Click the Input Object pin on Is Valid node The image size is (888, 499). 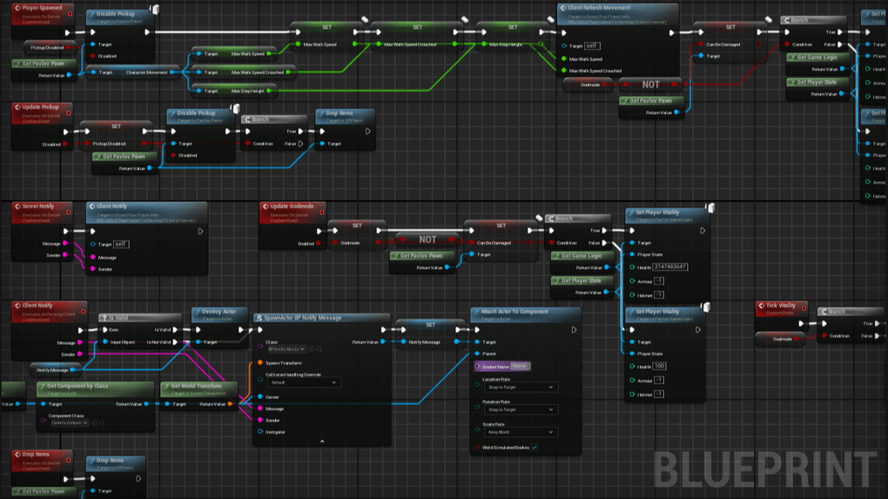(105, 342)
